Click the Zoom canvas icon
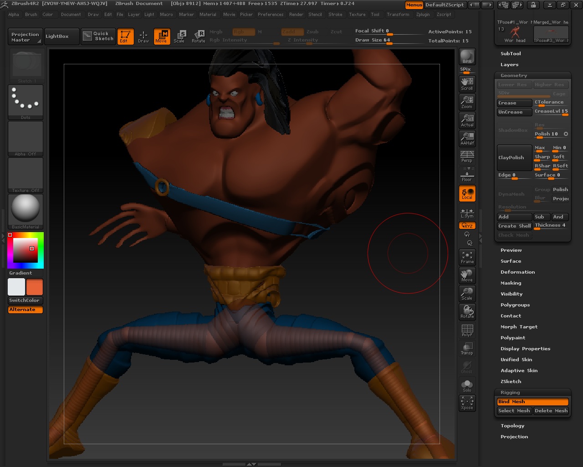 click(x=467, y=102)
